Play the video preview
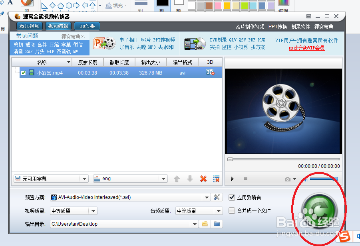Viewport: 360px width, 246px height. click(232, 179)
